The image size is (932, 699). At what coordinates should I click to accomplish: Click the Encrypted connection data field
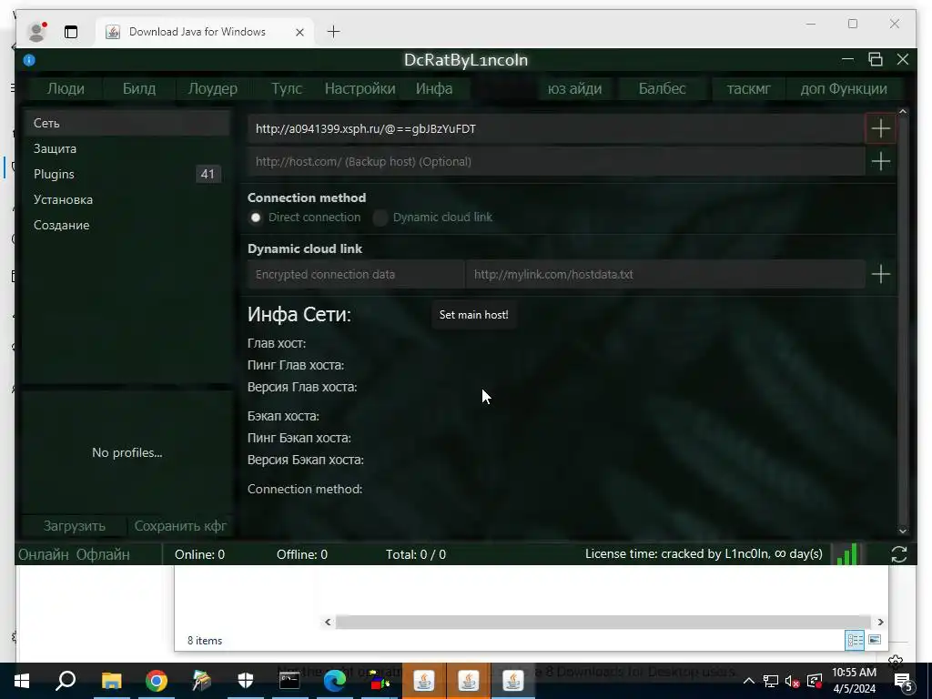coord(356,275)
